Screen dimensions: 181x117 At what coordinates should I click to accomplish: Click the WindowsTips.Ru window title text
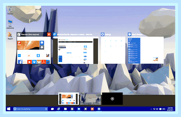[75, 34]
